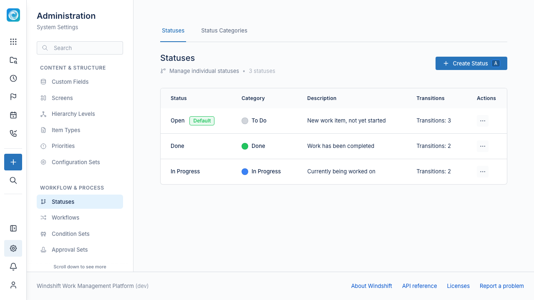Open Hierarchy Levels settings
The image size is (534, 300).
[80, 114]
